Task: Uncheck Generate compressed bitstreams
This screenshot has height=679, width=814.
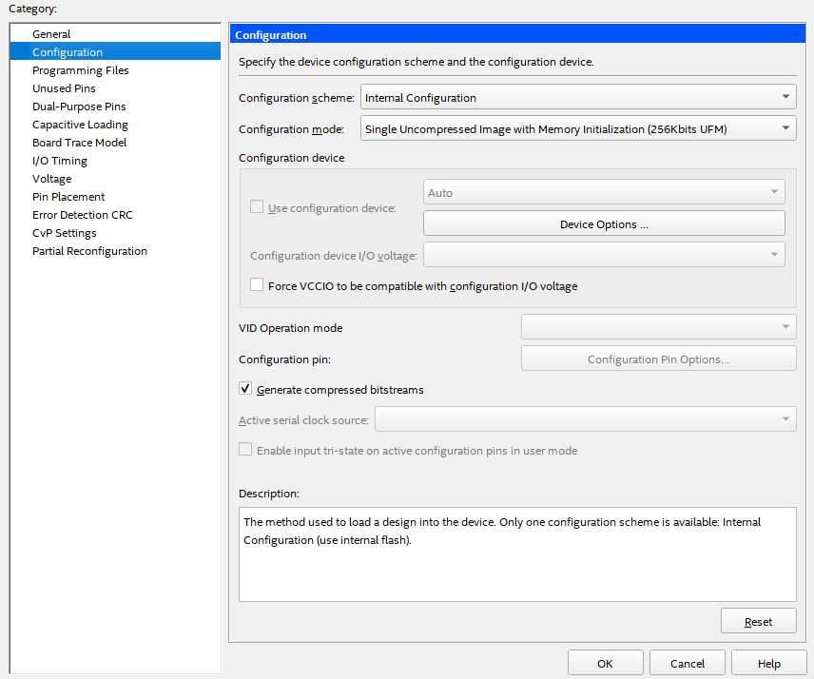Action: pyautogui.click(x=245, y=389)
